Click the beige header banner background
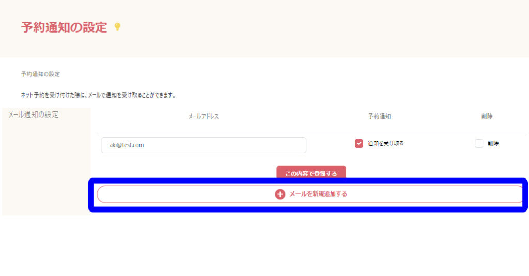The height and width of the screenshot is (276, 529). point(320,28)
